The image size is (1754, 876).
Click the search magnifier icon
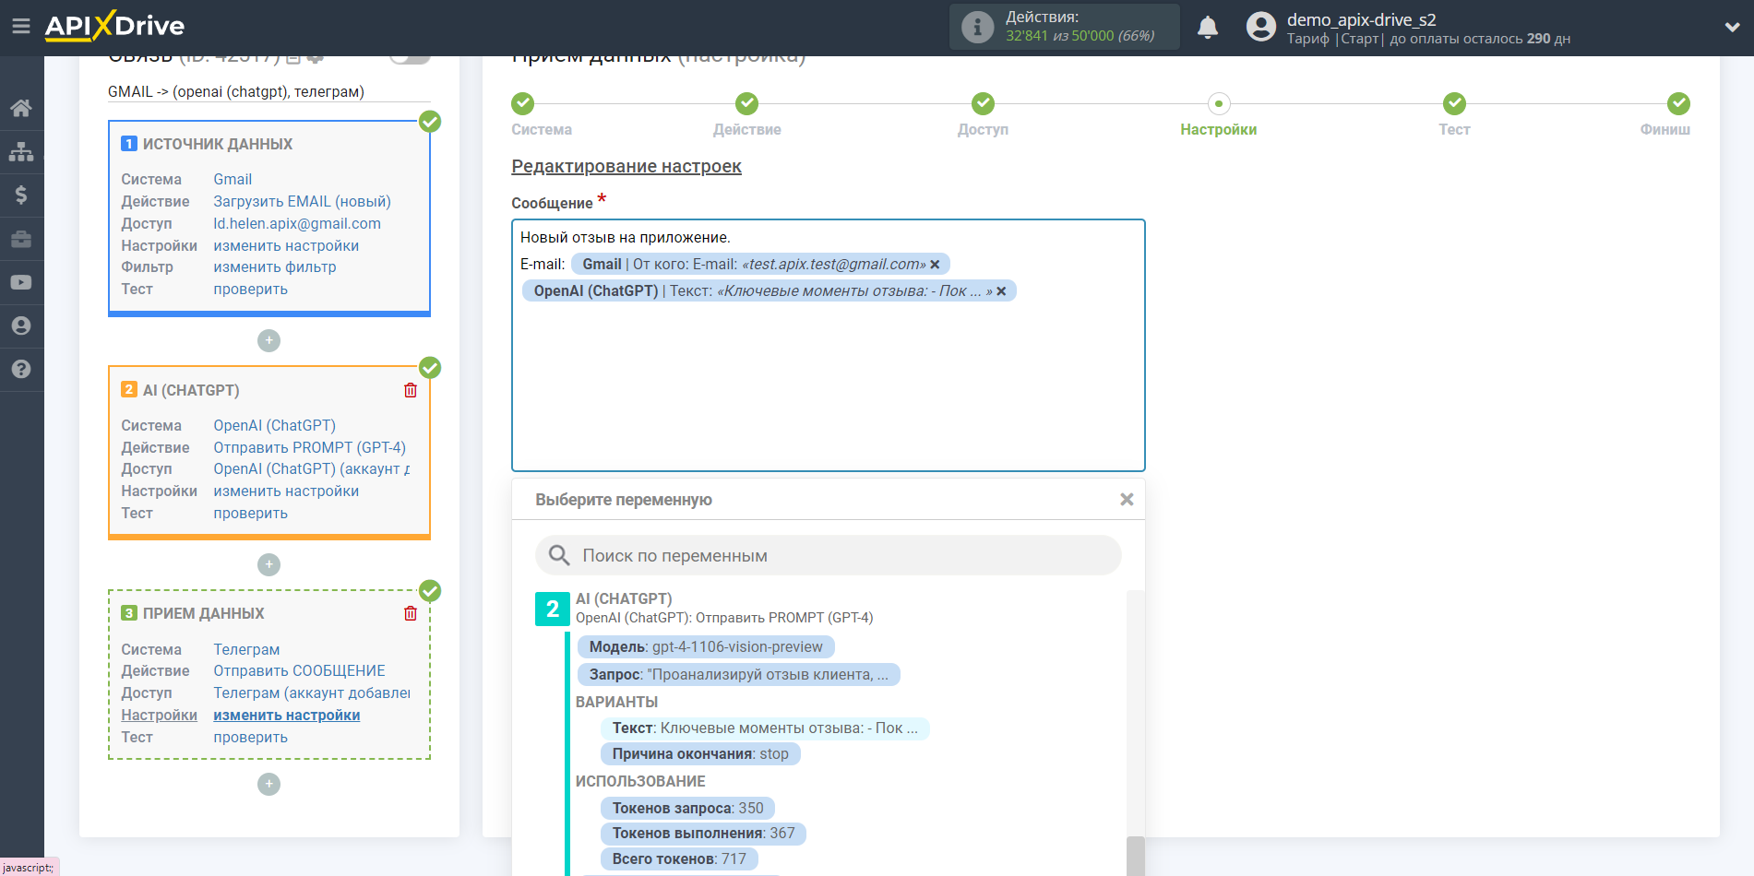[559, 555]
